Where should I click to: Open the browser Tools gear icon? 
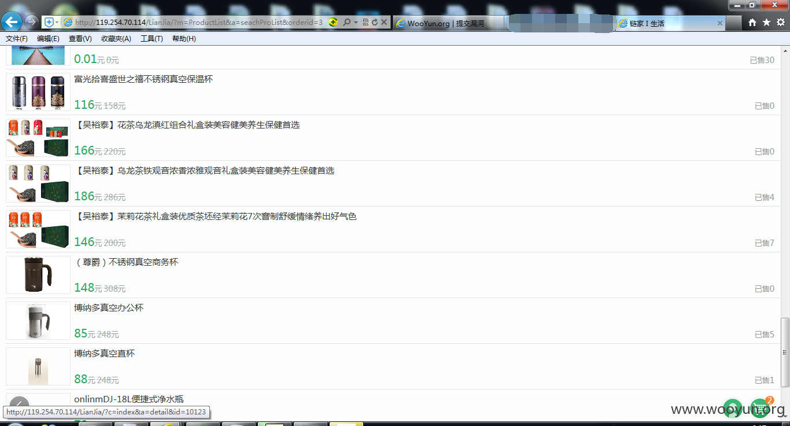[780, 22]
